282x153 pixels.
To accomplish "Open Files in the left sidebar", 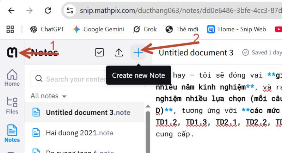I will click(x=12, y=105).
